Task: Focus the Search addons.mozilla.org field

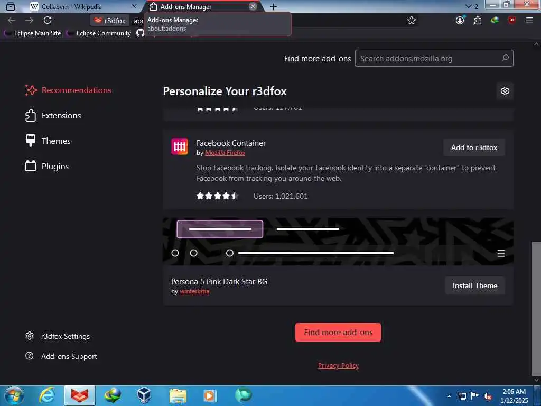Action: pyautogui.click(x=434, y=58)
